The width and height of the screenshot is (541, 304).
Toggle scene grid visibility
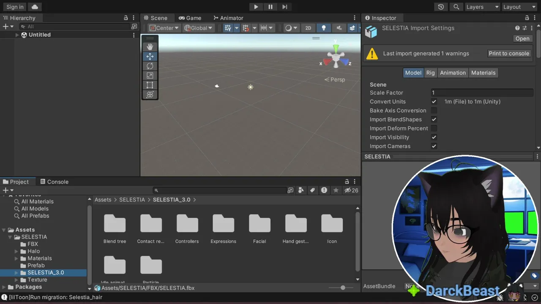click(x=228, y=28)
